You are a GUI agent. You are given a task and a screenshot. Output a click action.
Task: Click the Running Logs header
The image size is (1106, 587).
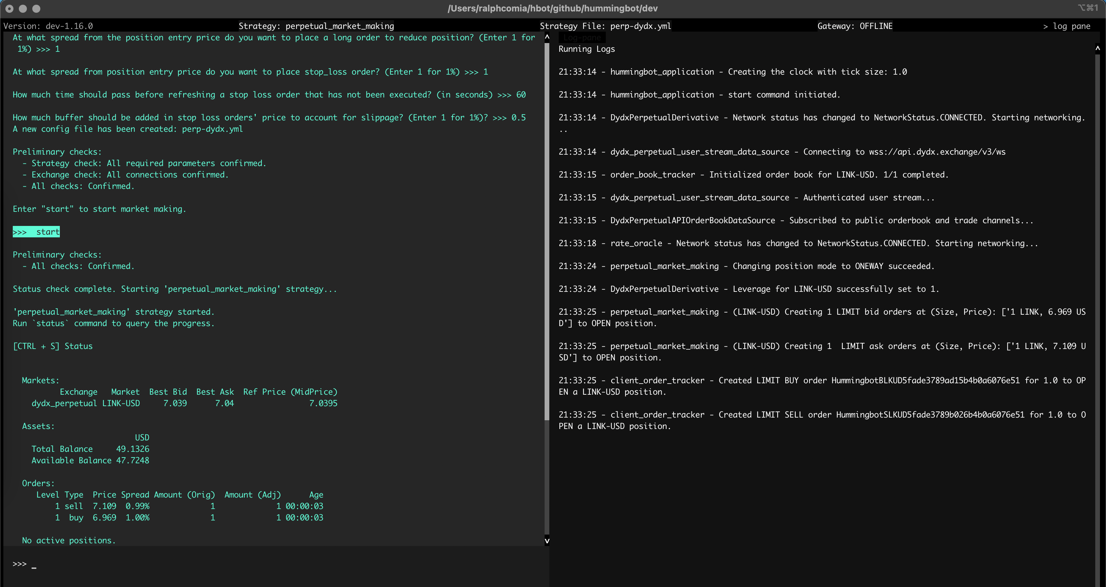pos(587,49)
